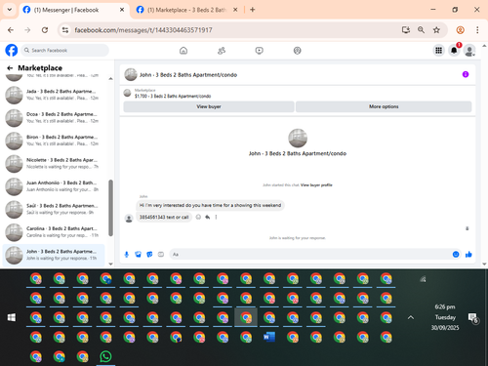This screenshot has height=366, width=488.
Task: Go back using the Marketplace arrow
Action: coord(10,68)
